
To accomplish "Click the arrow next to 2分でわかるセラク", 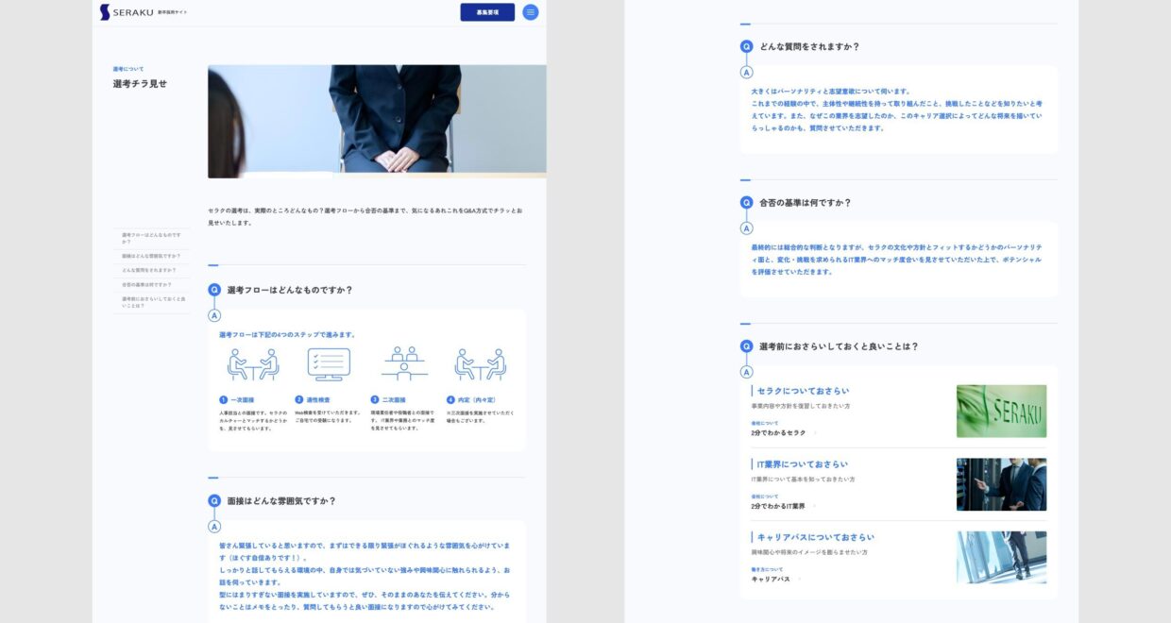I will (x=815, y=433).
